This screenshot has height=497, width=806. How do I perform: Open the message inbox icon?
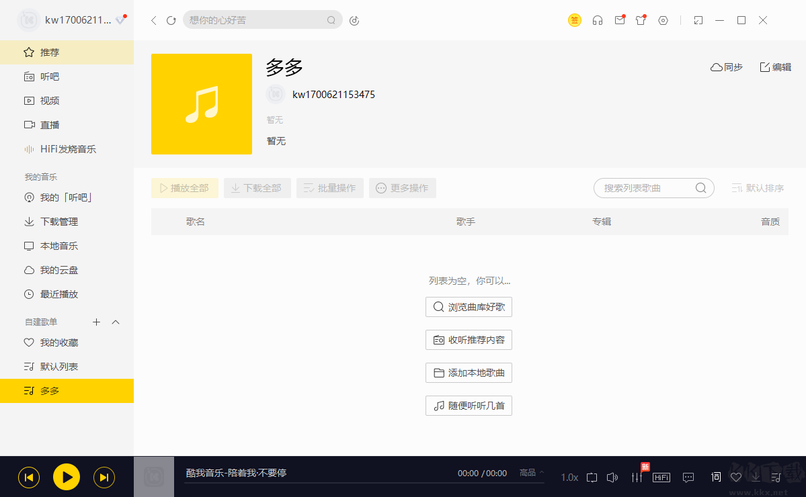click(x=619, y=20)
